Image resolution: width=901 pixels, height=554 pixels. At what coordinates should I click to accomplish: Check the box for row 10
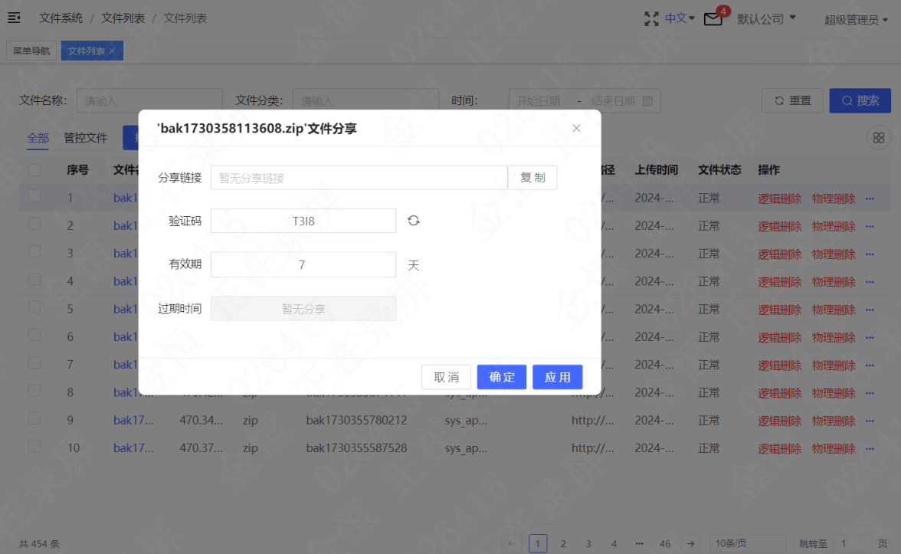tap(34, 447)
